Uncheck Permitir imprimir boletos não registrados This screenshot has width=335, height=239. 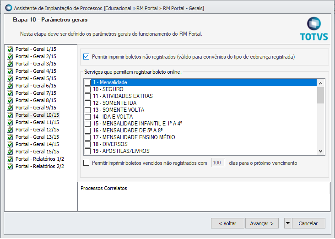[86, 57]
